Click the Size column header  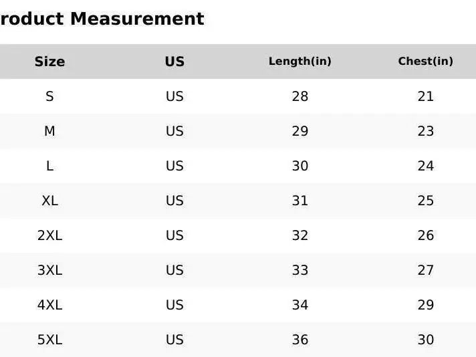pyautogui.click(x=49, y=62)
